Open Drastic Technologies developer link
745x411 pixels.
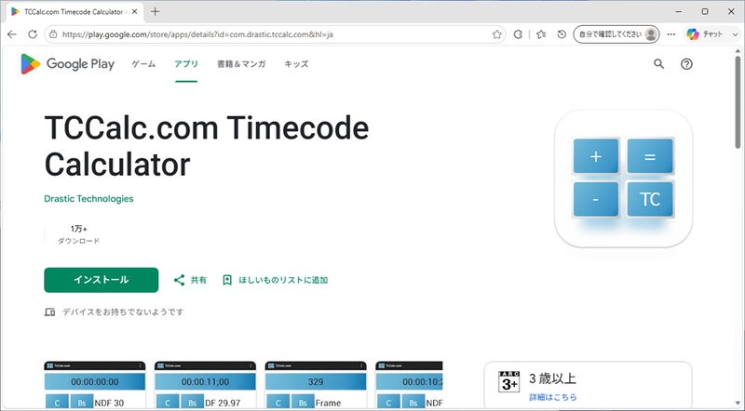(x=88, y=199)
